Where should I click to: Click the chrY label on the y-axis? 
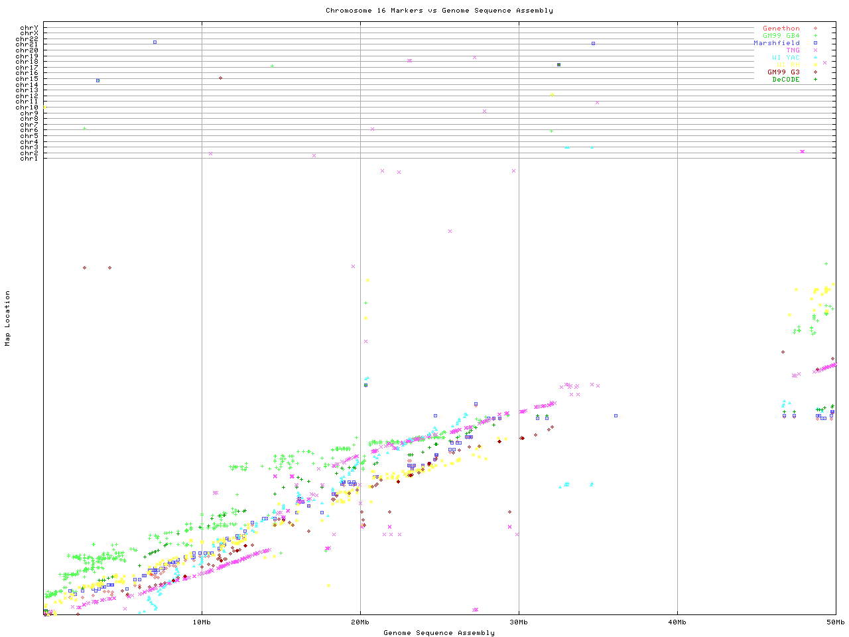click(x=29, y=27)
